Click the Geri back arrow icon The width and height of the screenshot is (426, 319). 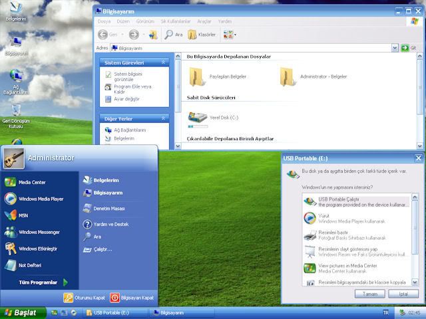(103, 35)
